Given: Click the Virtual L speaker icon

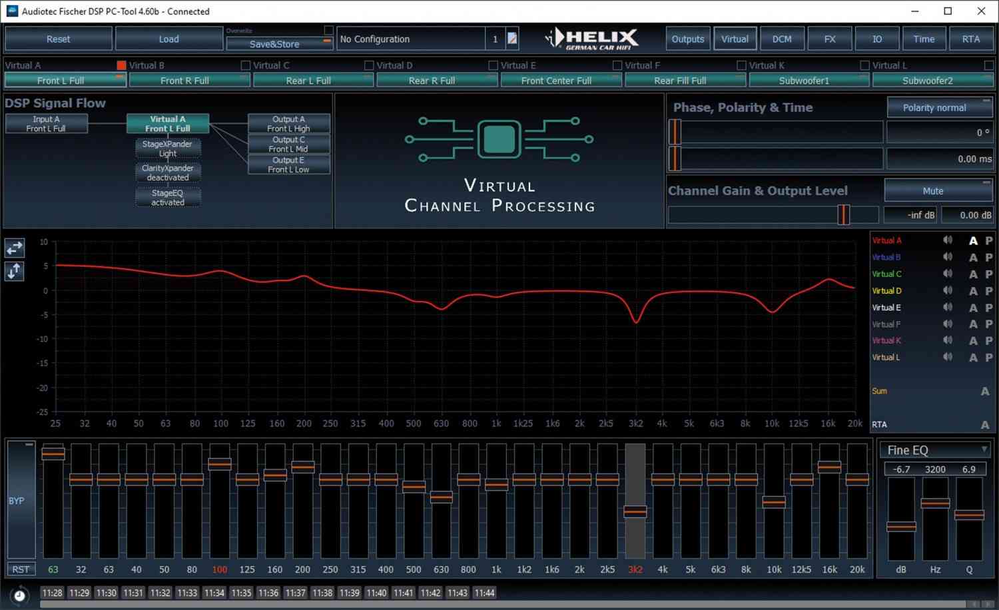Looking at the screenshot, I should tap(948, 357).
